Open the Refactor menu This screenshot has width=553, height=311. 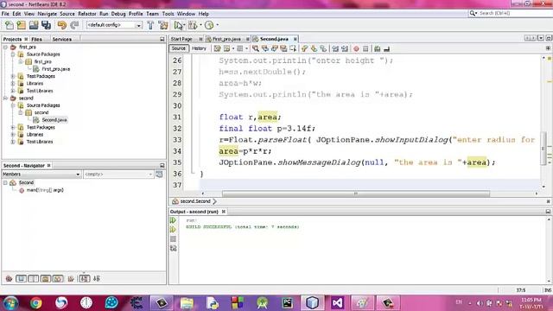86,14
